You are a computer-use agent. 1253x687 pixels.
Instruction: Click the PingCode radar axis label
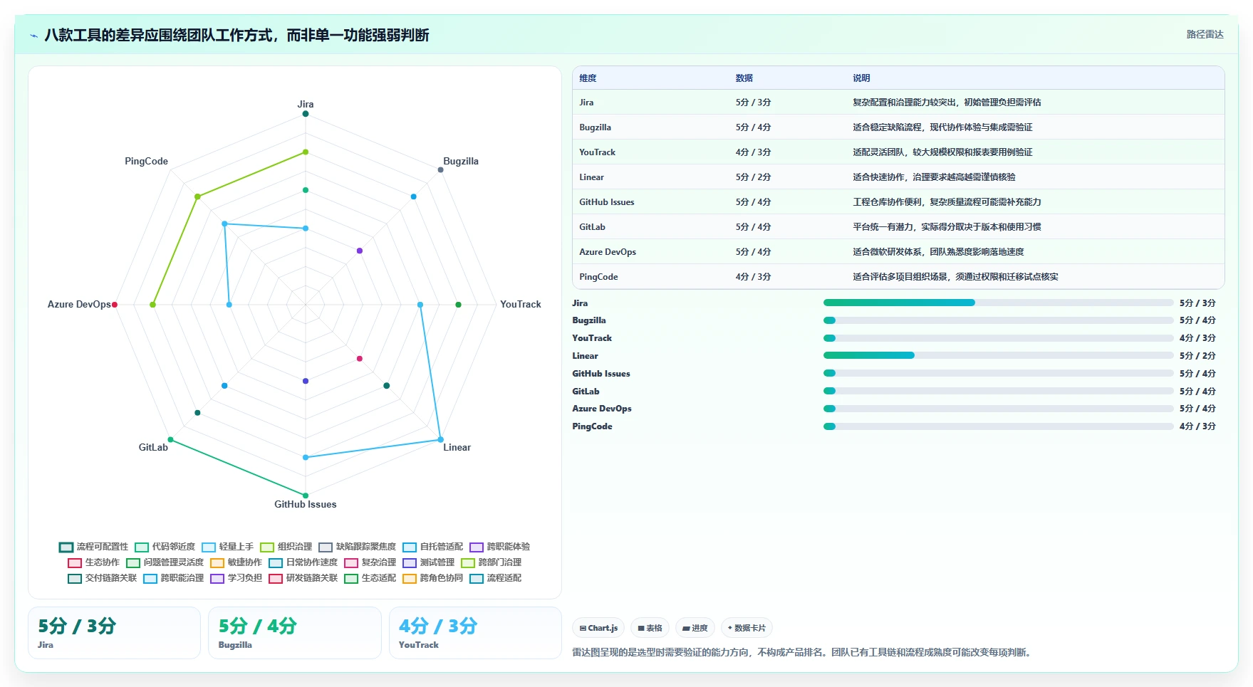pos(146,161)
